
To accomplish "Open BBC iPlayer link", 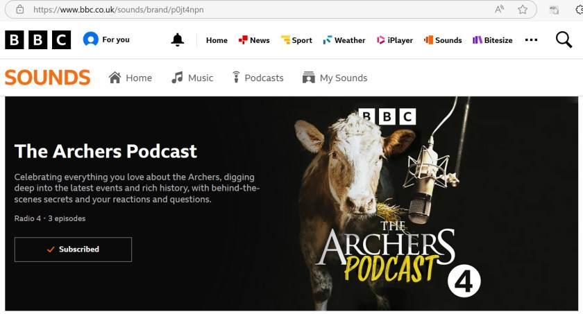I will 395,40.
